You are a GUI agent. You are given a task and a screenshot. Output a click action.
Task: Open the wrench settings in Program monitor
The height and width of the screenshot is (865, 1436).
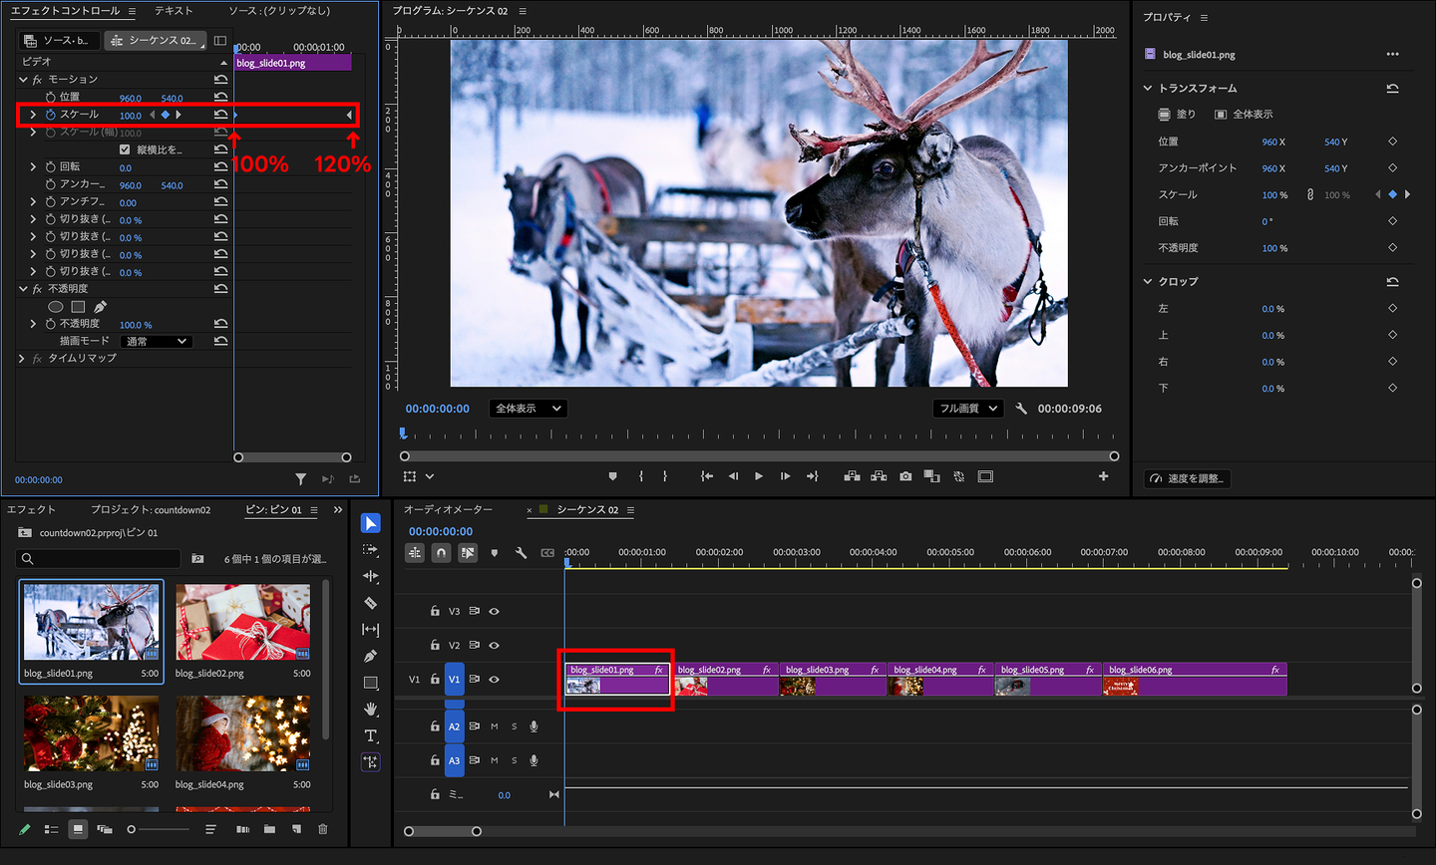[1021, 409]
